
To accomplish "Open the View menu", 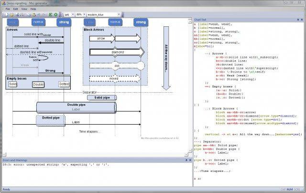I will [24, 9].
